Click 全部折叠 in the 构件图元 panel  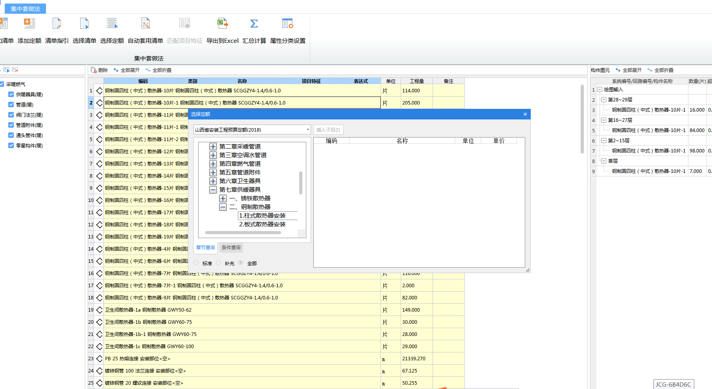[660, 70]
